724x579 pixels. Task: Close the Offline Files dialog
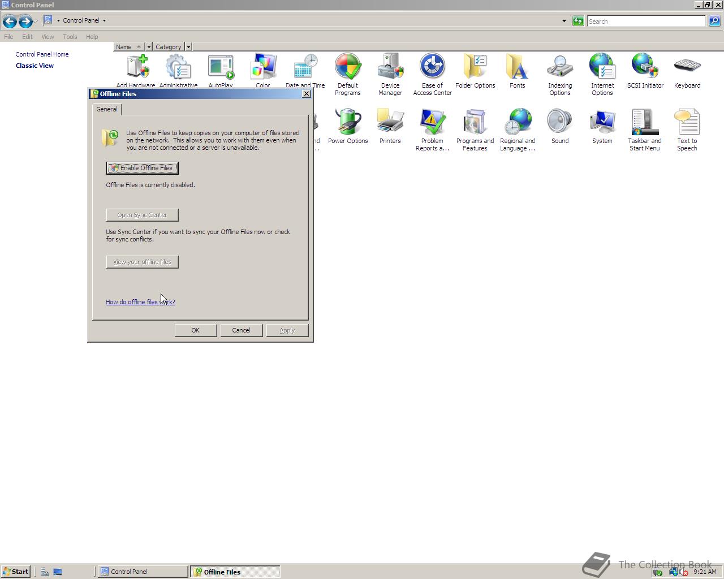click(307, 94)
